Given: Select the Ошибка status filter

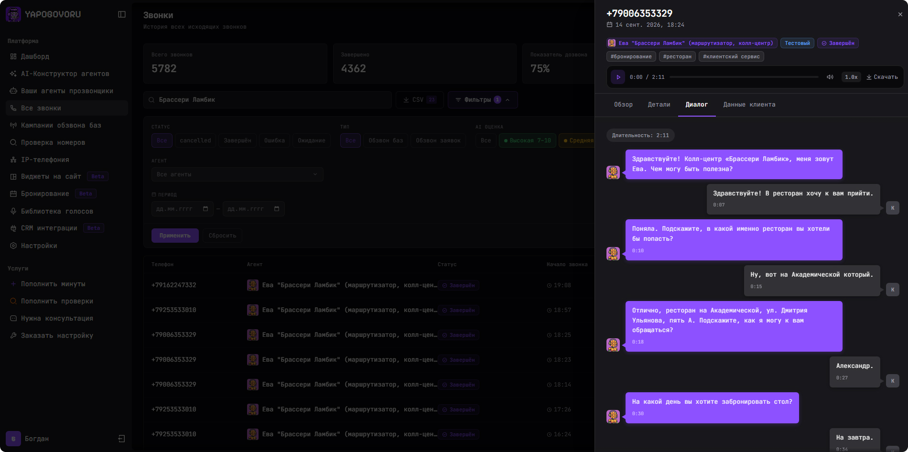Looking at the screenshot, I should 274,140.
